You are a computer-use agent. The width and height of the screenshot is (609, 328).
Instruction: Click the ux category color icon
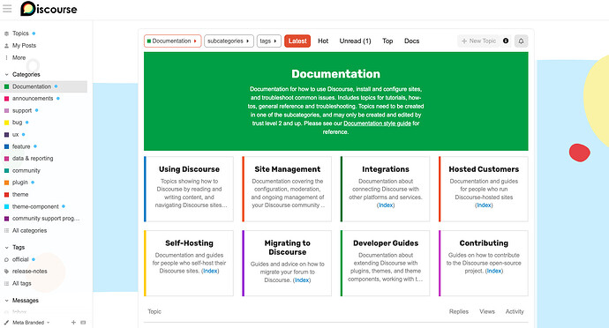pos(6,135)
